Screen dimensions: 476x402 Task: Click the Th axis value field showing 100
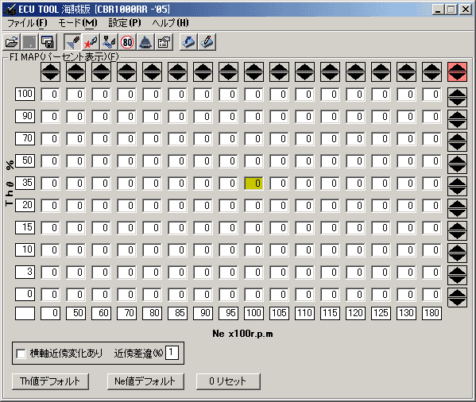click(25, 94)
